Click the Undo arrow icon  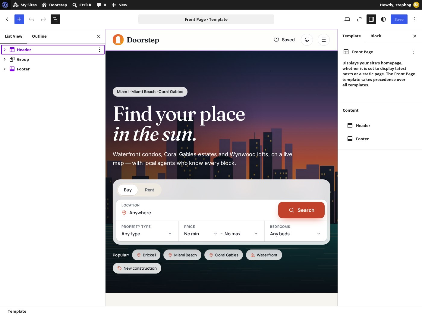[31, 19]
